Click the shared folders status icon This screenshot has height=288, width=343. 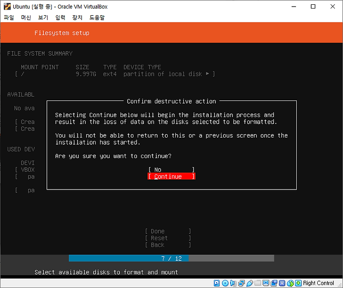(258, 283)
